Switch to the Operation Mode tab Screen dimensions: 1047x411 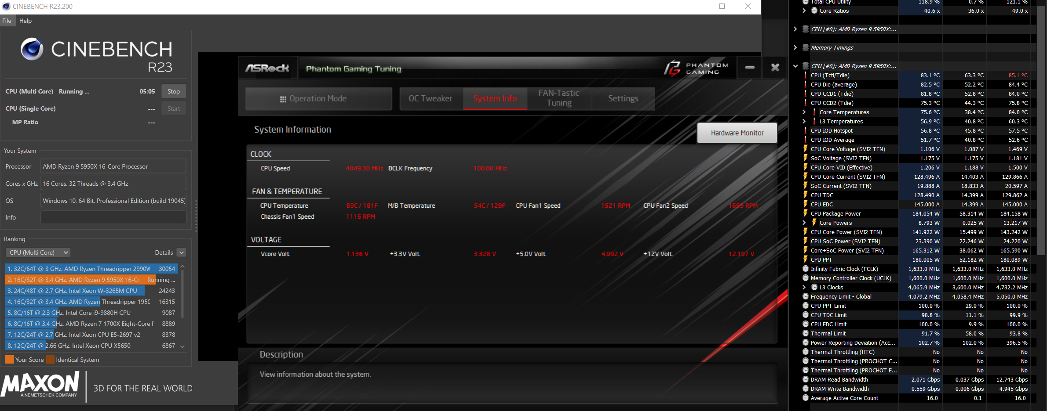(318, 98)
